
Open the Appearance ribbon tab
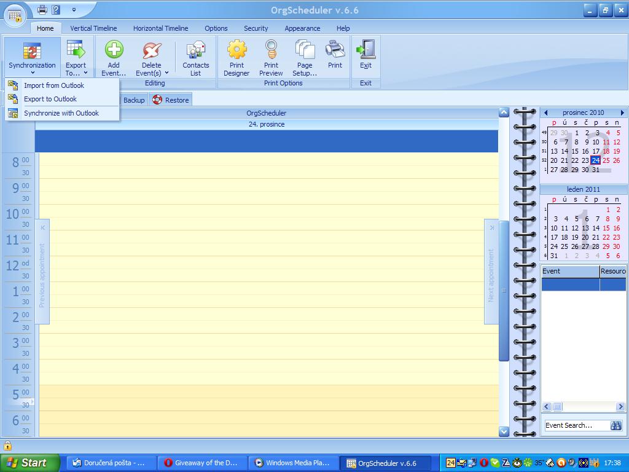(x=302, y=28)
